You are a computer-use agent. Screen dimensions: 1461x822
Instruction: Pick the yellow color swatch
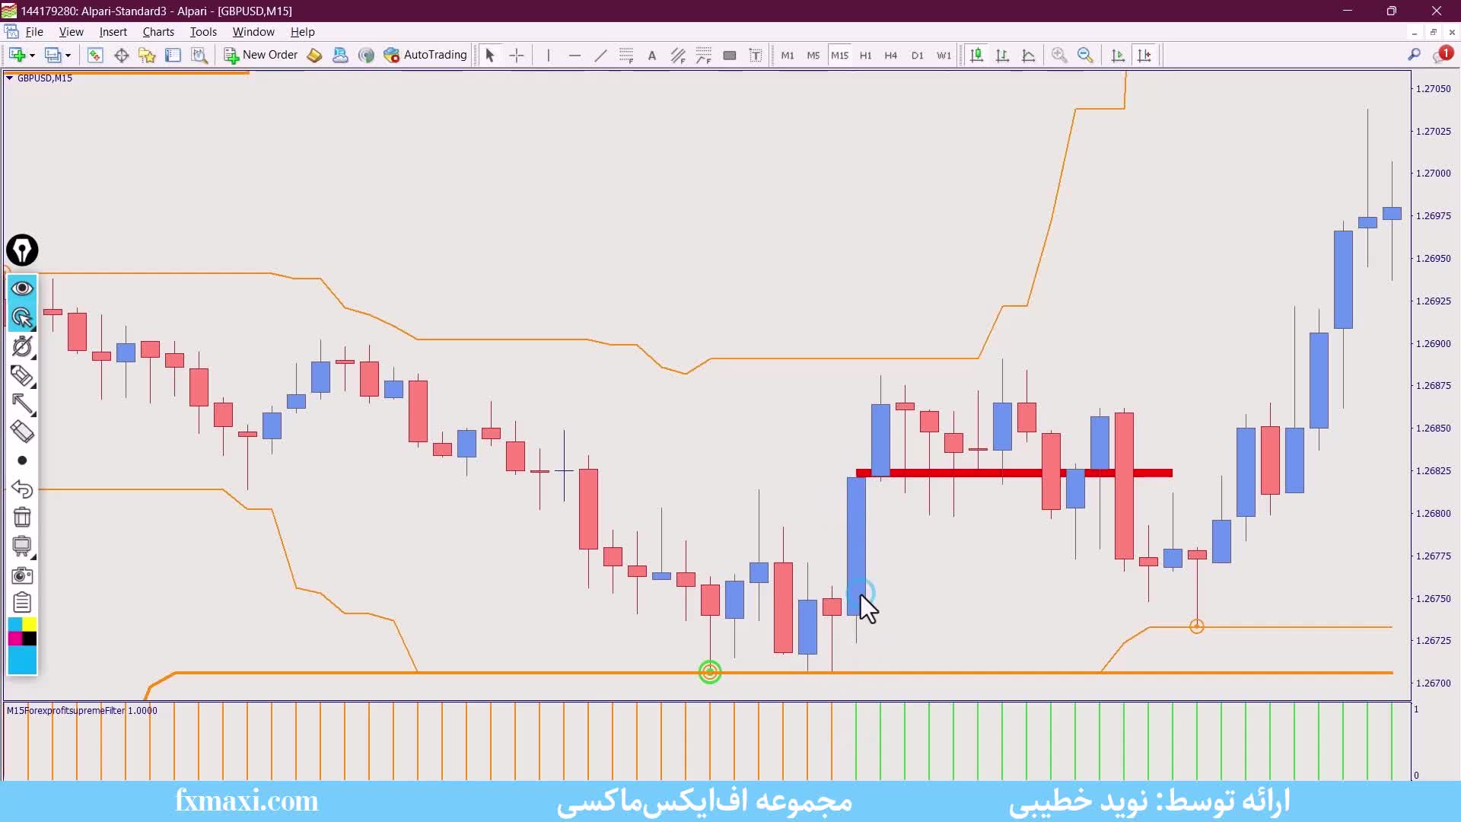30,624
